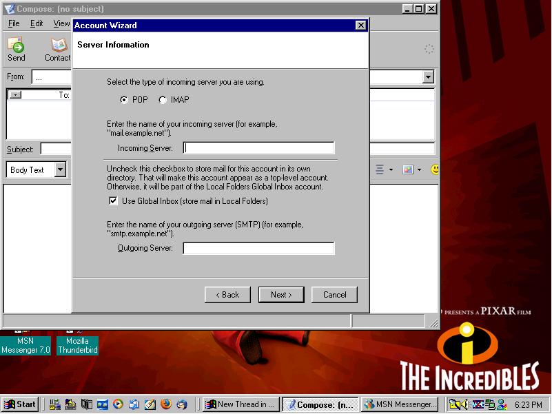Screen dimensions: 552x414
Task: Click the Next button in Account Wizard
Action: (281, 295)
